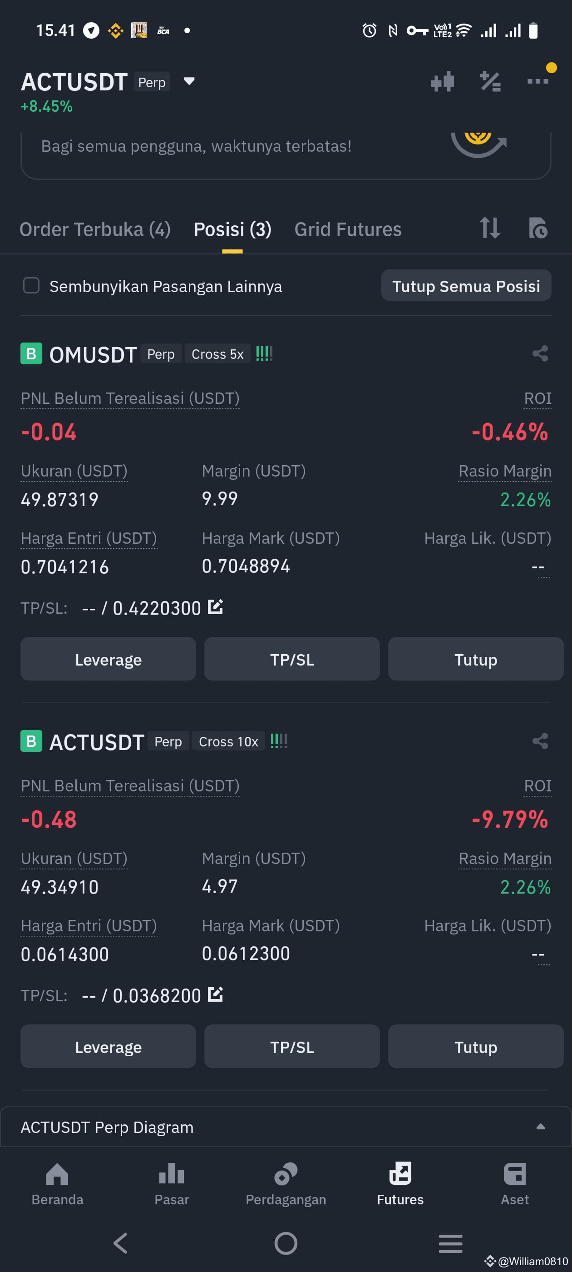572x1272 pixels.
Task: Open the candlestick chart icon
Action: tap(442, 81)
